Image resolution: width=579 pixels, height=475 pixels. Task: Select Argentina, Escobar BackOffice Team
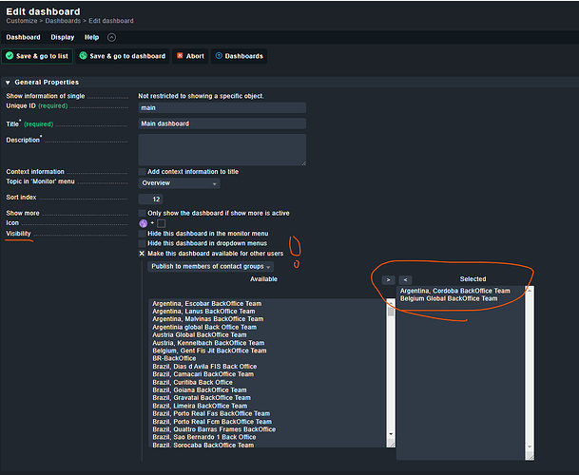[x=207, y=304]
